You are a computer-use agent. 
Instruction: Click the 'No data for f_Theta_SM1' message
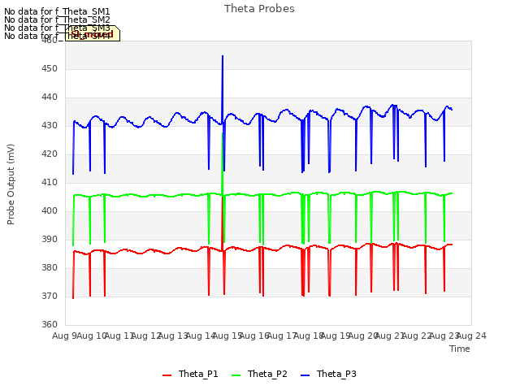(x=57, y=11)
